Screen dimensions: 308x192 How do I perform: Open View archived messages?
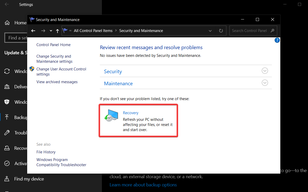(x=57, y=82)
